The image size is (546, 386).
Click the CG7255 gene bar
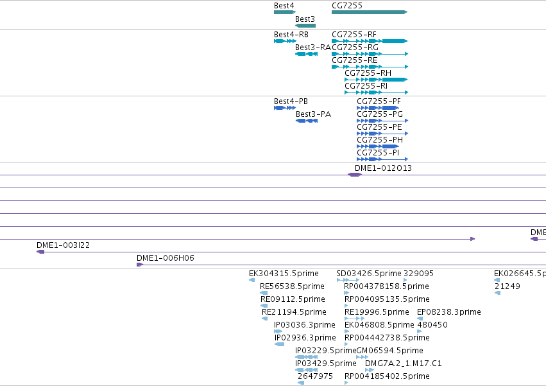(x=370, y=12)
